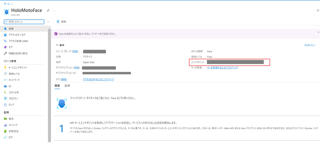This screenshot has width=320, height=143.
Task: Click 移動 link next to リソース グループ
Action: (x=75, y=51)
